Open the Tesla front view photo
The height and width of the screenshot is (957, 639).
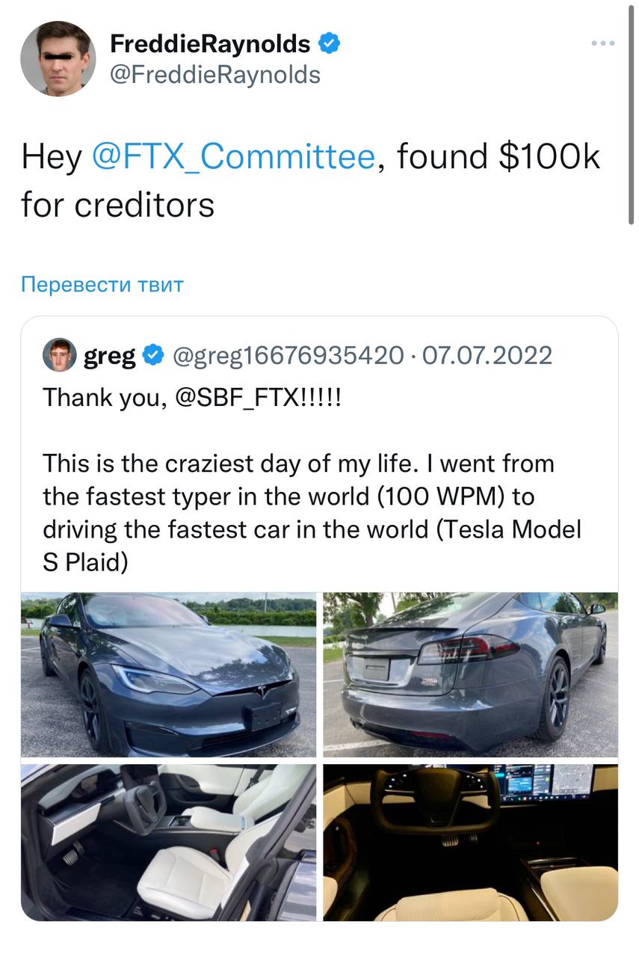point(169,674)
